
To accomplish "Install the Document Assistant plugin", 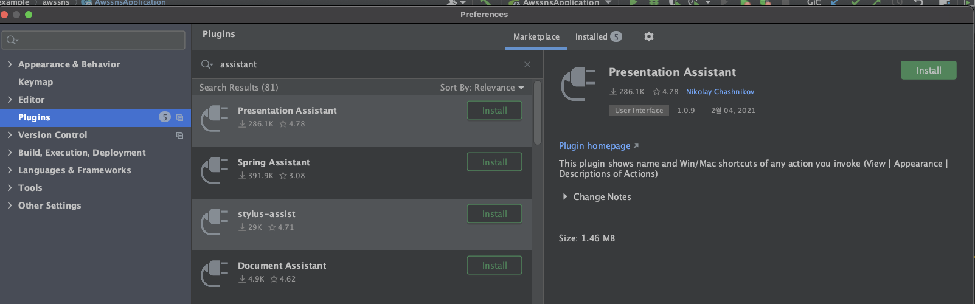I will [494, 266].
